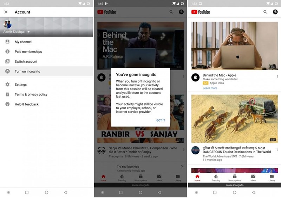Open more options for Sanju Vs Munna video

pyautogui.click(x=183, y=149)
